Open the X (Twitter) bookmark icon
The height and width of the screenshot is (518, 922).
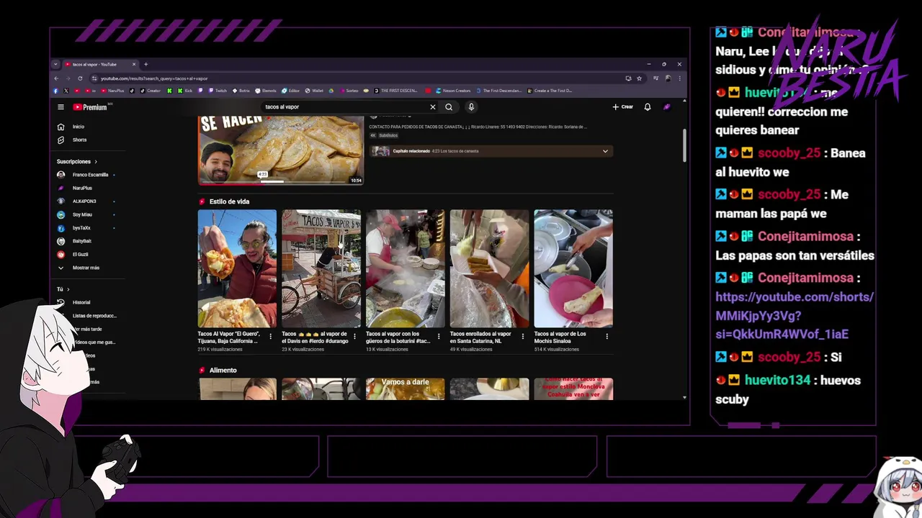coord(66,91)
